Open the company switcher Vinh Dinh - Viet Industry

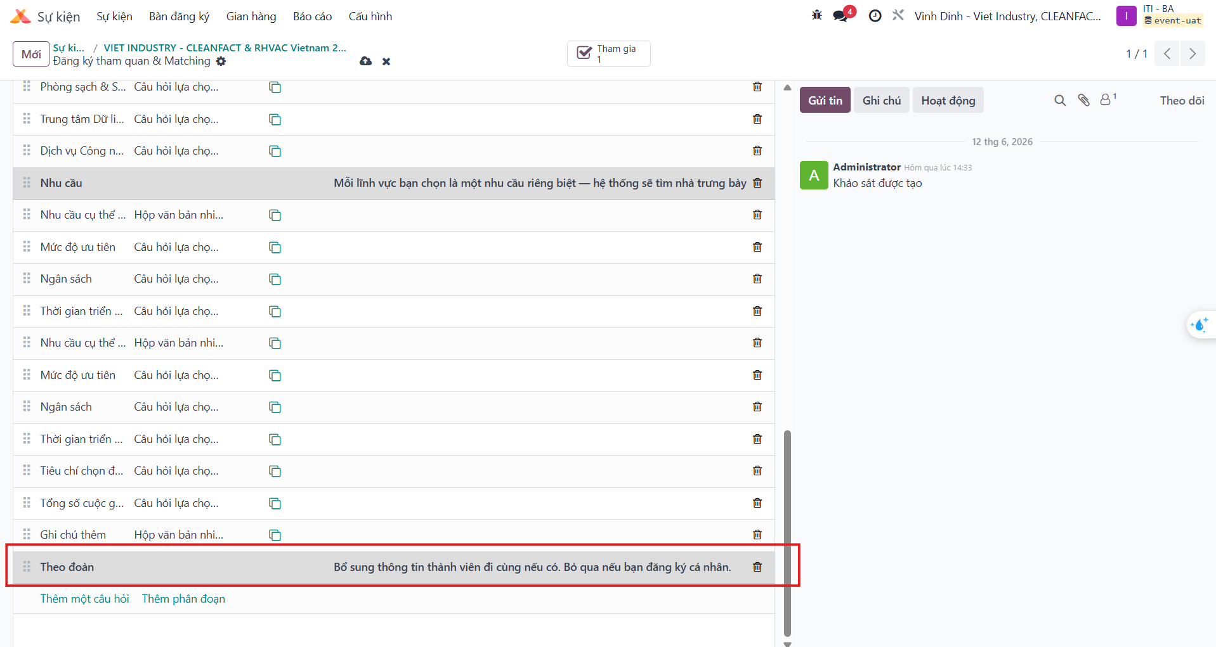pos(1007,16)
